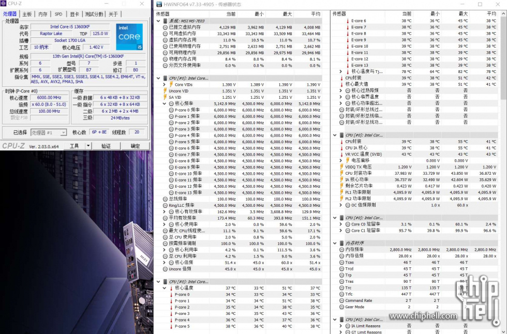
Task: Click the clock icon beside Gear Mode
Action: [342, 307]
